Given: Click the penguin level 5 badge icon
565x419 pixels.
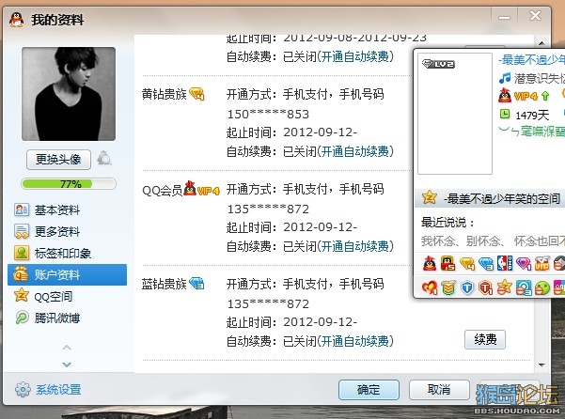Looking at the screenshot, I should click(x=447, y=263).
